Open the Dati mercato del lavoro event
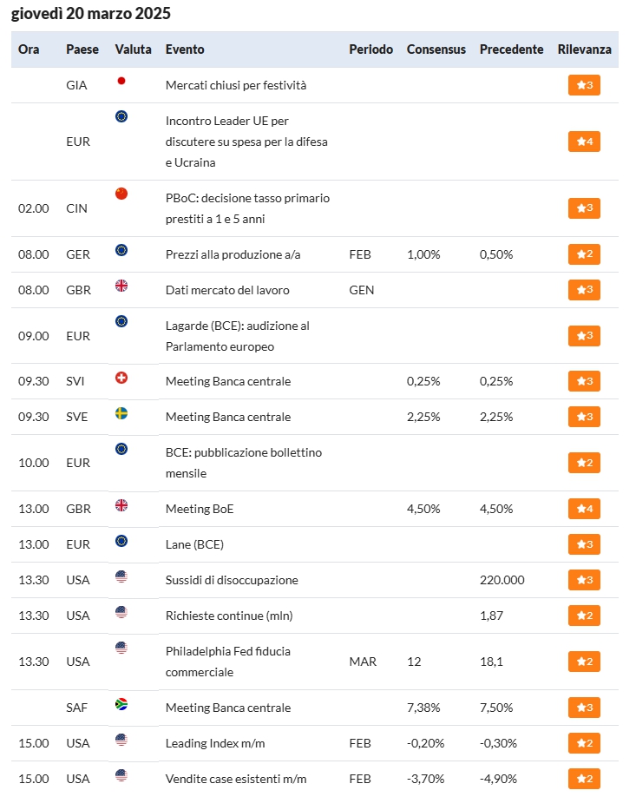The width and height of the screenshot is (636, 810). coord(227,290)
